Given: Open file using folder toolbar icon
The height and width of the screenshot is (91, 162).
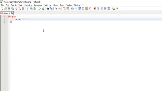Looking at the screenshot, I should pos(6,9).
